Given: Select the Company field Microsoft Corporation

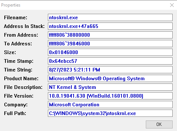Looking at the screenshot, I should (110, 105).
